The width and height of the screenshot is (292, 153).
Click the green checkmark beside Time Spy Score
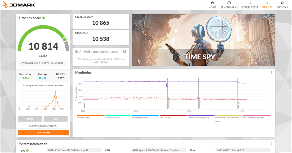[44, 18]
